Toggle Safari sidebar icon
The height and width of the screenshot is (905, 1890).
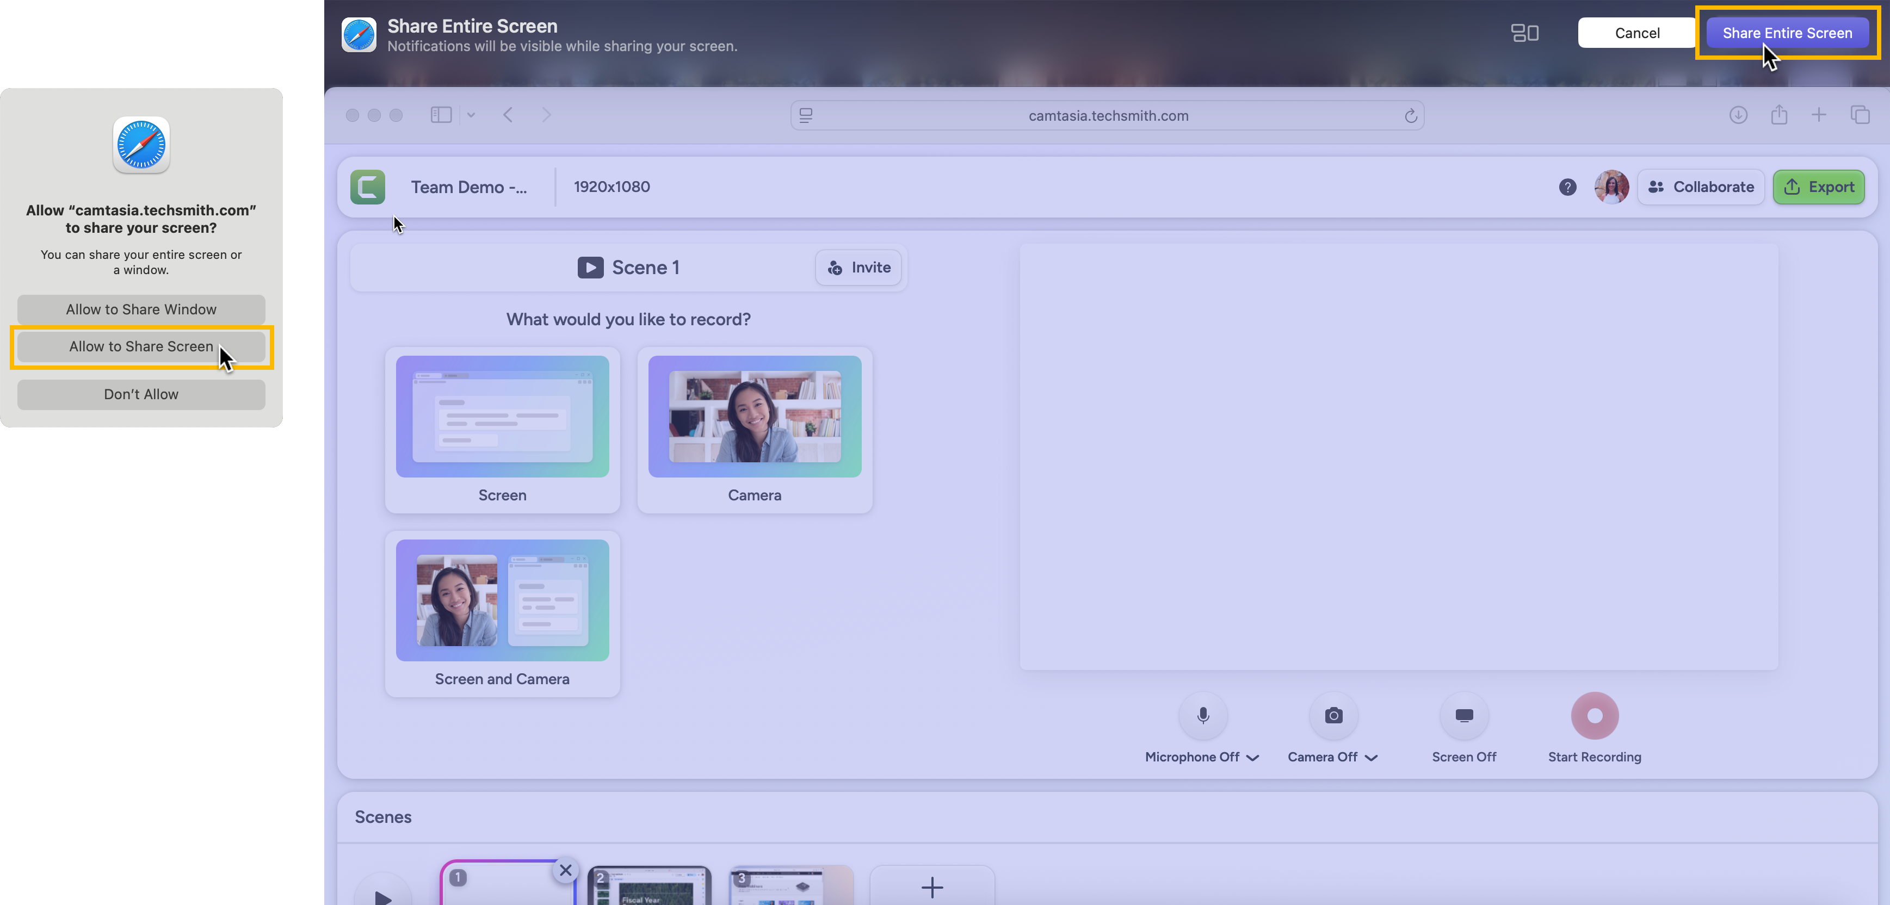pos(441,115)
